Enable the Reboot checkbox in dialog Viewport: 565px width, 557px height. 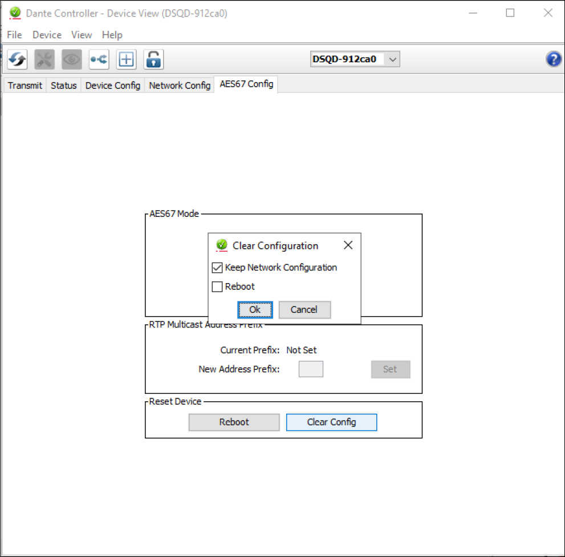coord(217,287)
